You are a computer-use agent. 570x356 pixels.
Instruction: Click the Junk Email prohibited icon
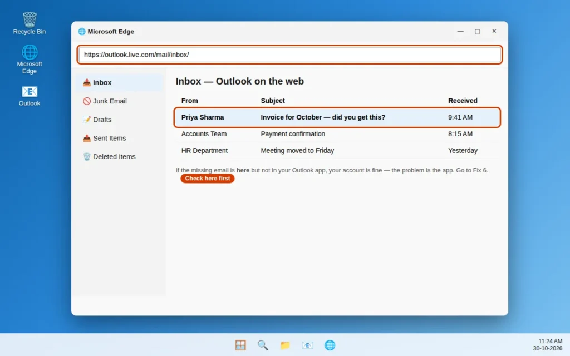(86, 101)
